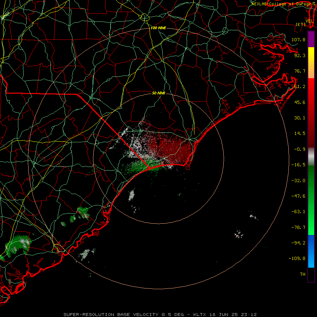The height and width of the screenshot is (317, 317).
Task: Click the -109.8 velocity scale value
Action: point(297,259)
